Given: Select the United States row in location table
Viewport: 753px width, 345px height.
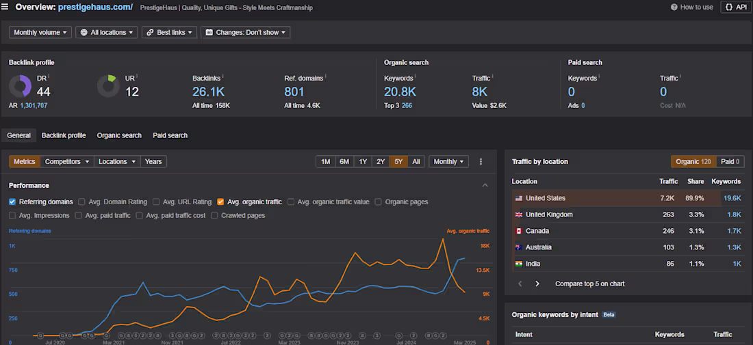Looking at the screenshot, I should coord(545,198).
